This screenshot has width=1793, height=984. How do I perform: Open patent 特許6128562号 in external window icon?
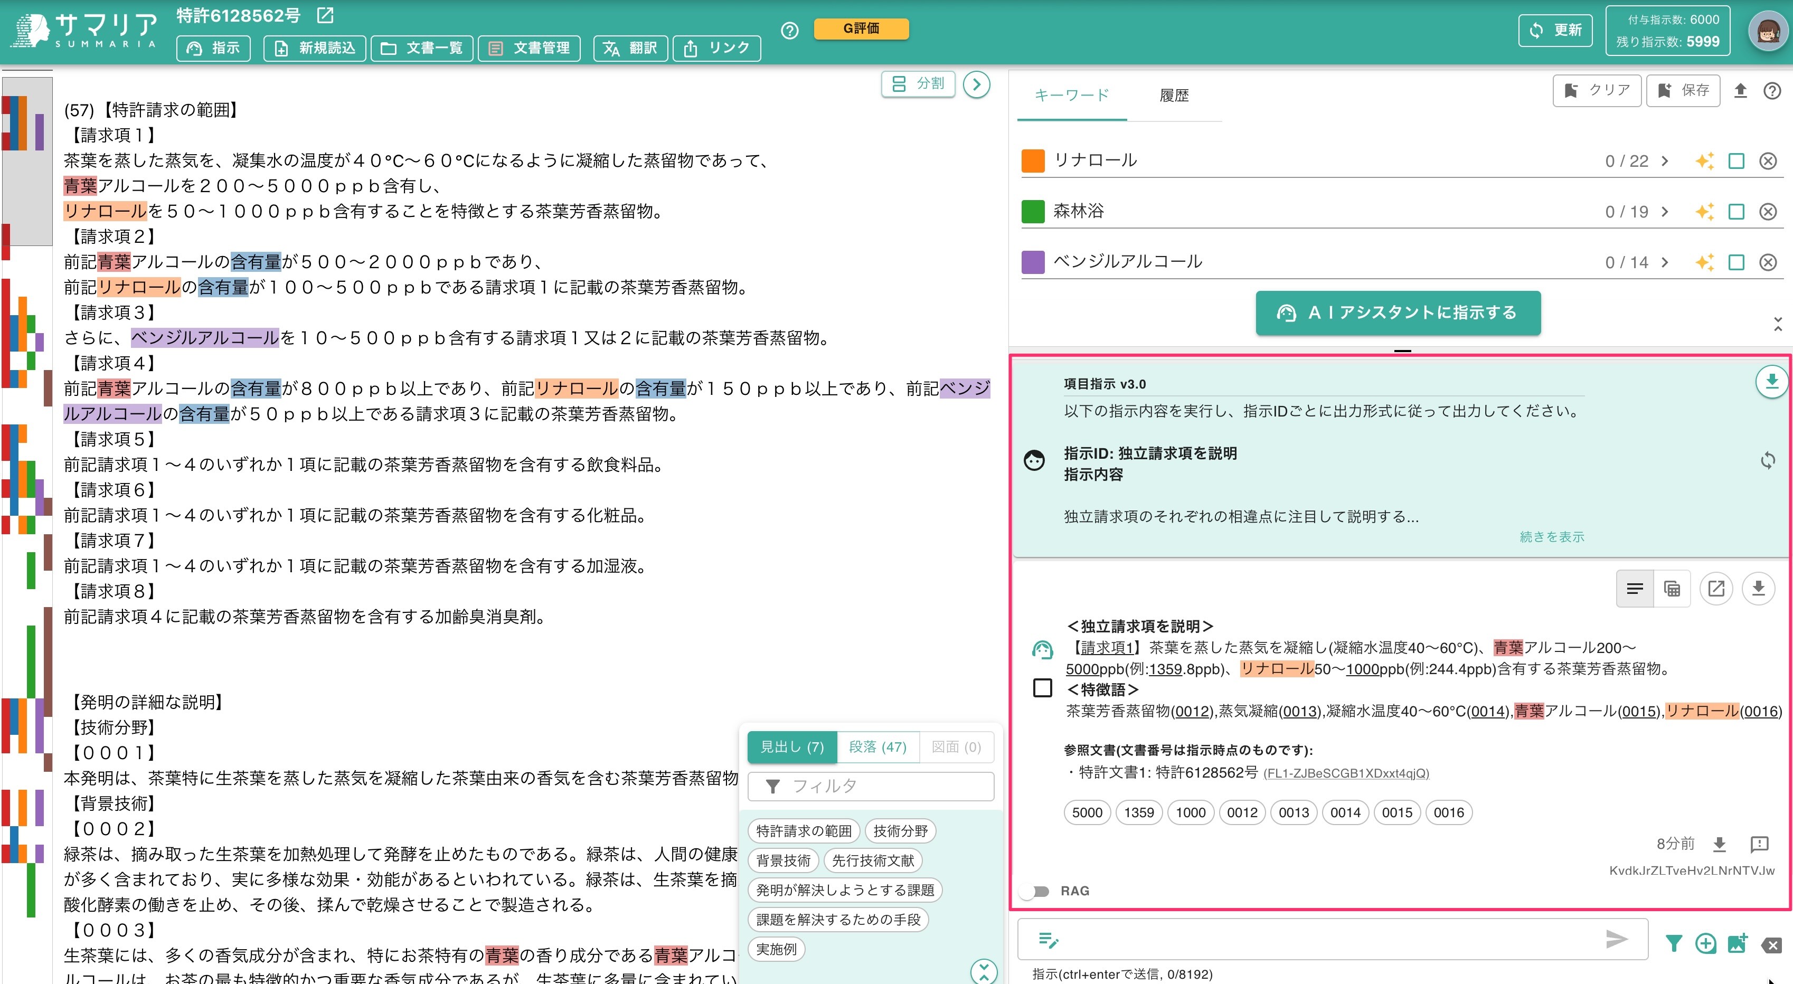[x=325, y=15]
